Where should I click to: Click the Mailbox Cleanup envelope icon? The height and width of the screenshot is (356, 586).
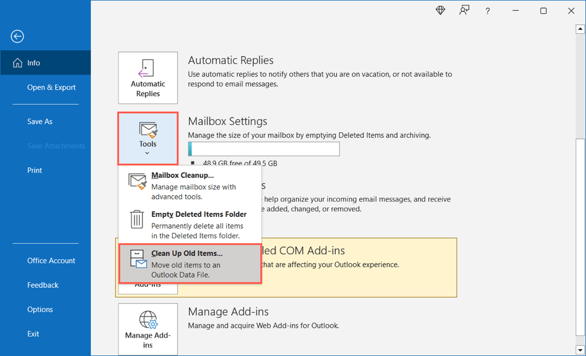pyautogui.click(x=138, y=181)
